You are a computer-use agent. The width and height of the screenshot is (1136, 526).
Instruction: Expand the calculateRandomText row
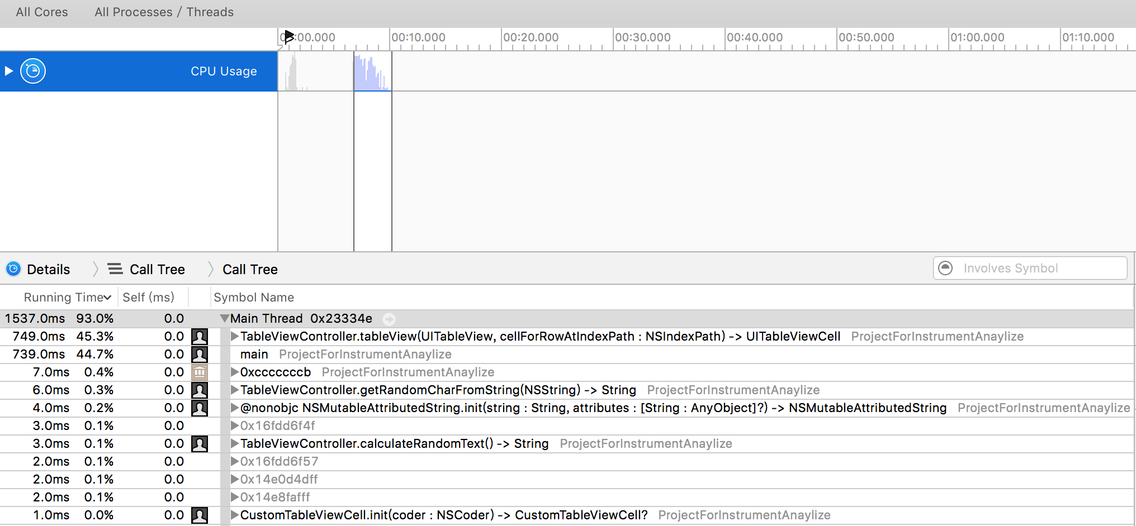[235, 443]
